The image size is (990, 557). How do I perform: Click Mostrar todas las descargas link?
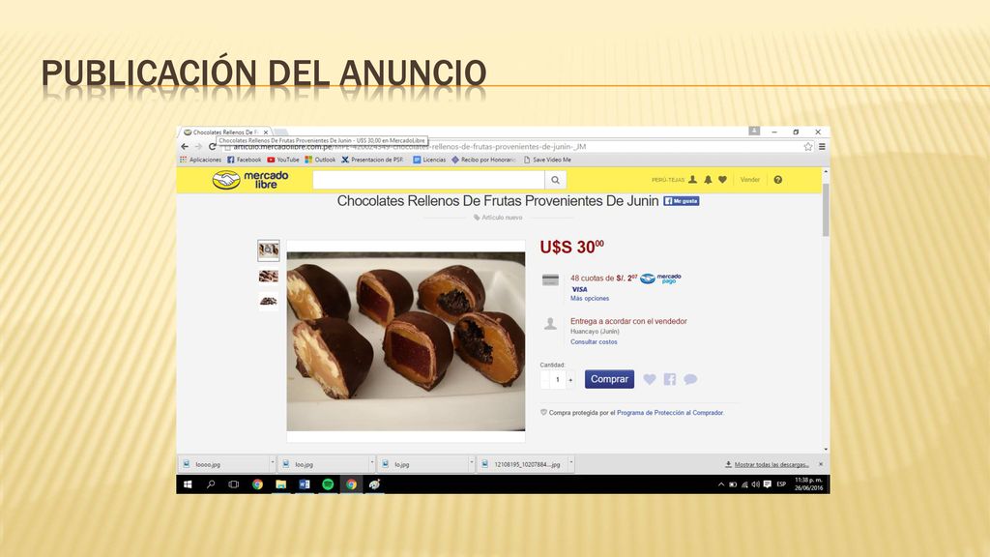pyautogui.click(x=771, y=464)
